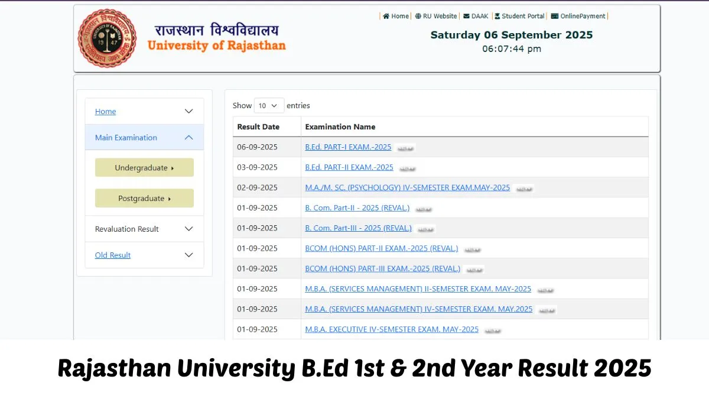Click the new badge beside BCOM (HONS) PART-II (REVAL.)
Viewport: 709px width, 399px height.
(472, 249)
